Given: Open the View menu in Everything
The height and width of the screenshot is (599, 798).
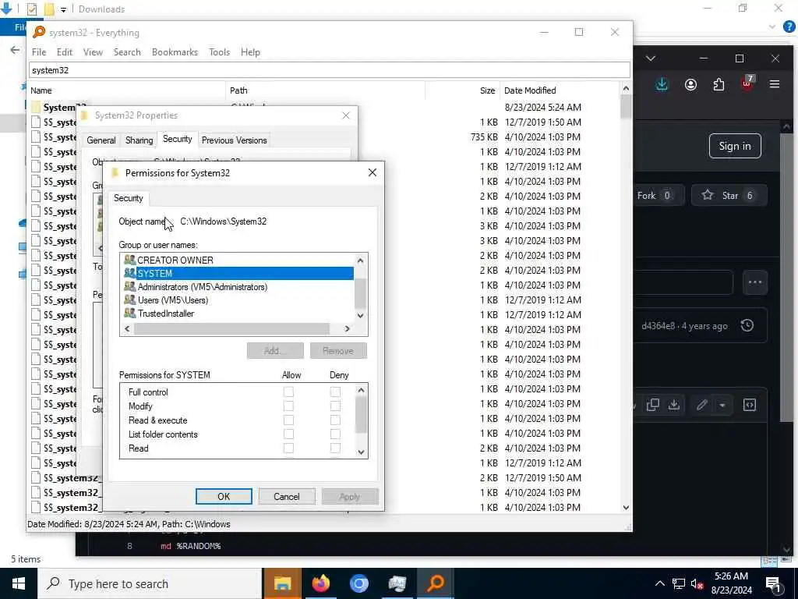Looking at the screenshot, I should (93, 52).
